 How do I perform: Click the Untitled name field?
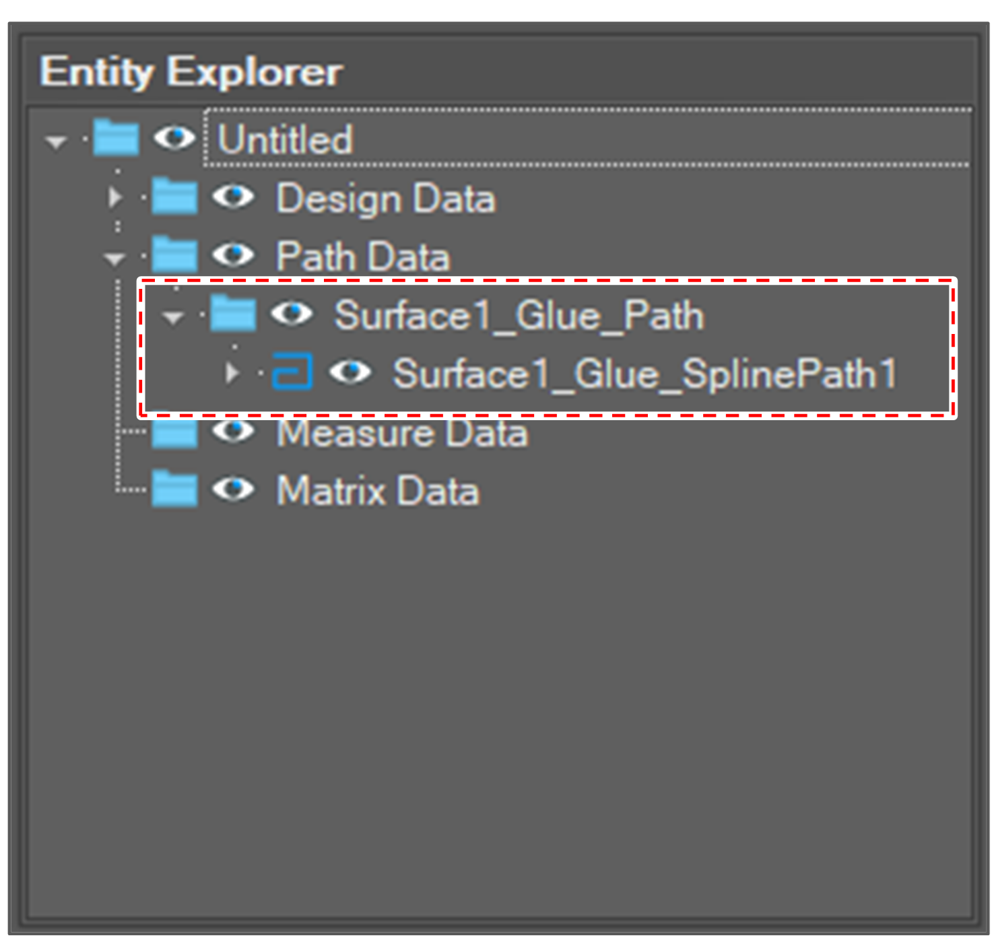(x=286, y=139)
